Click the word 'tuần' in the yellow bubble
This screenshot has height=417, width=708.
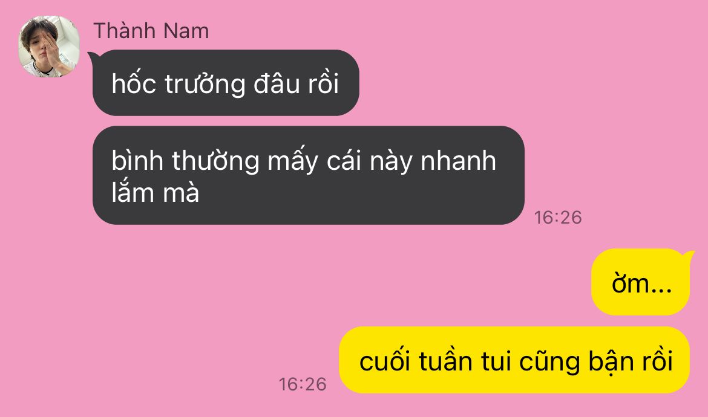tap(445, 361)
